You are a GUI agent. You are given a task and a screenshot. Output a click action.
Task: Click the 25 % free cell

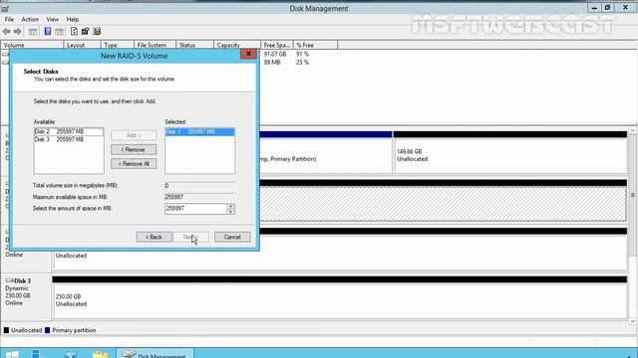pos(302,62)
